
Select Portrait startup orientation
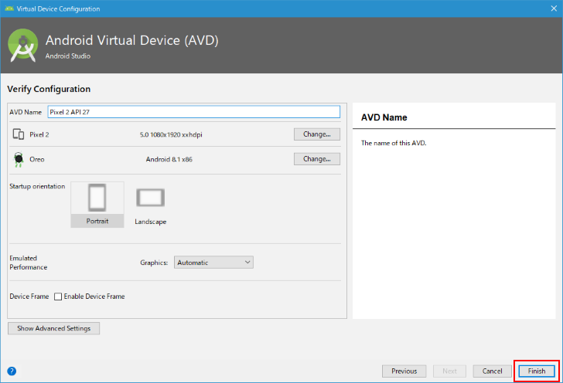tap(97, 205)
